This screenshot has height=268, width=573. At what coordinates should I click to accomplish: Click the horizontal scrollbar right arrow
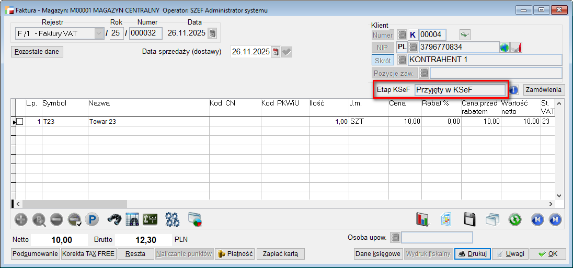point(550,204)
